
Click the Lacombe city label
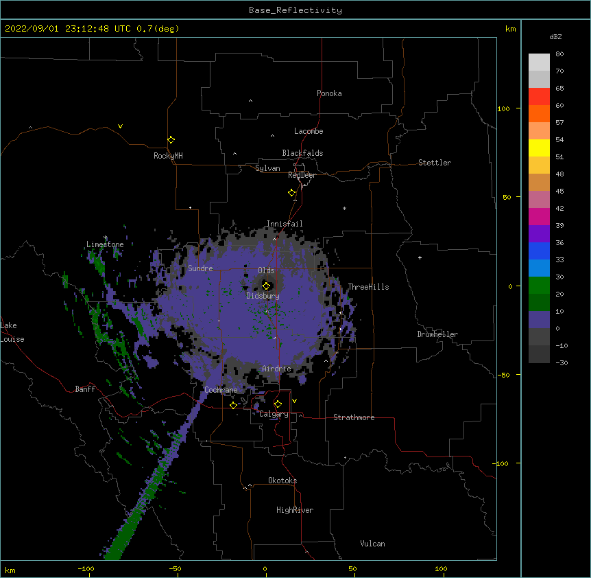pos(309,131)
